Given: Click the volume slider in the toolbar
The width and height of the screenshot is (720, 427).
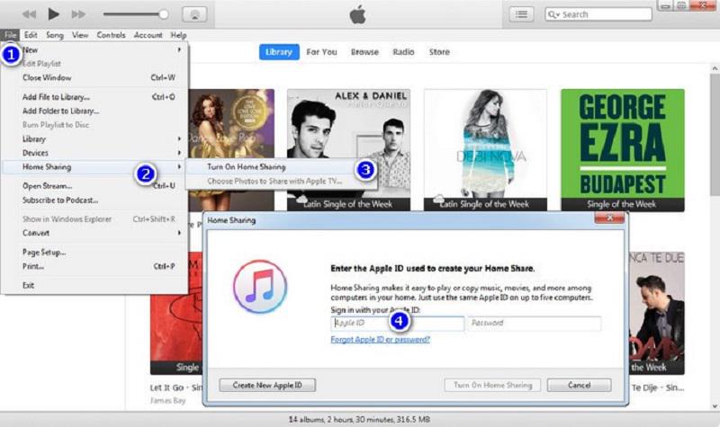Looking at the screenshot, I should pyautogui.click(x=135, y=14).
